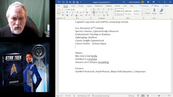Toggle Bold formatting
This screenshot has height=97, width=173.
[67, 12]
